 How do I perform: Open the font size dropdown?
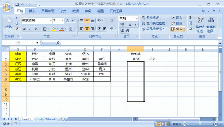coord(63,21)
